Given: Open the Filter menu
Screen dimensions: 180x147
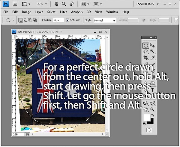Looking at the screenshot, I should (x=63, y=12).
